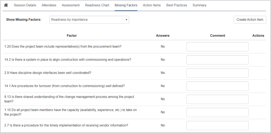
Task: Select the Missing Factors tab
Action: pyautogui.click(x=126, y=5)
